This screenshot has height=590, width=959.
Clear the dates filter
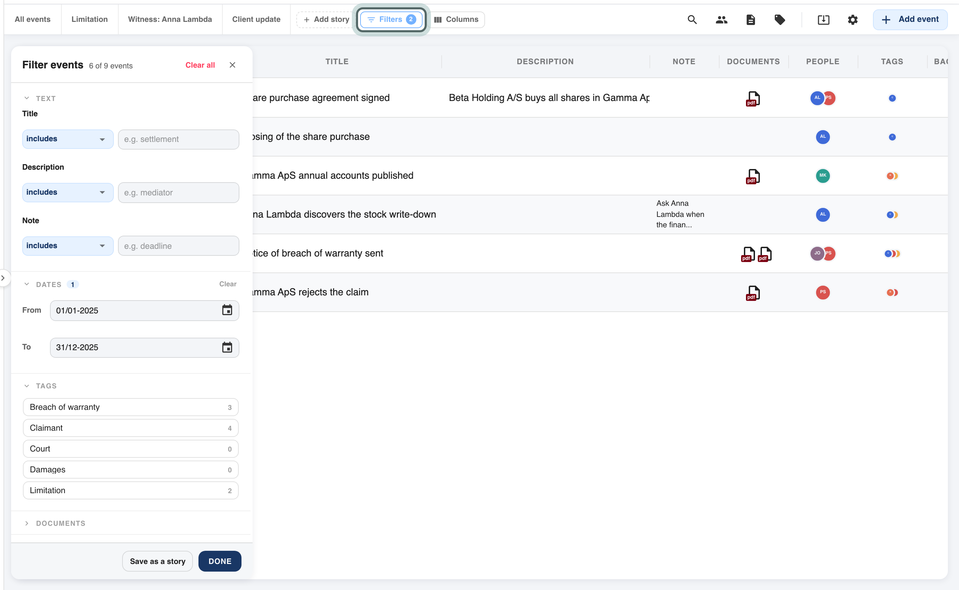(x=228, y=284)
